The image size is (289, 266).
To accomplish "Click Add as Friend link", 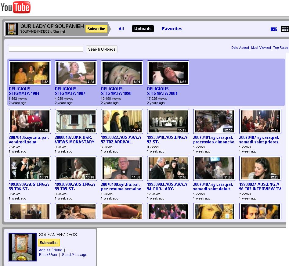I will coord(50,250).
